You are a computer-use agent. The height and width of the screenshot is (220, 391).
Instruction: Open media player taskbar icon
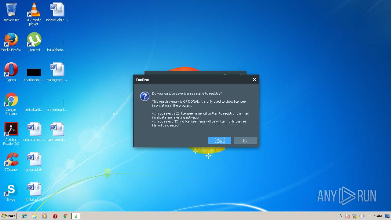click(x=45, y=216)
